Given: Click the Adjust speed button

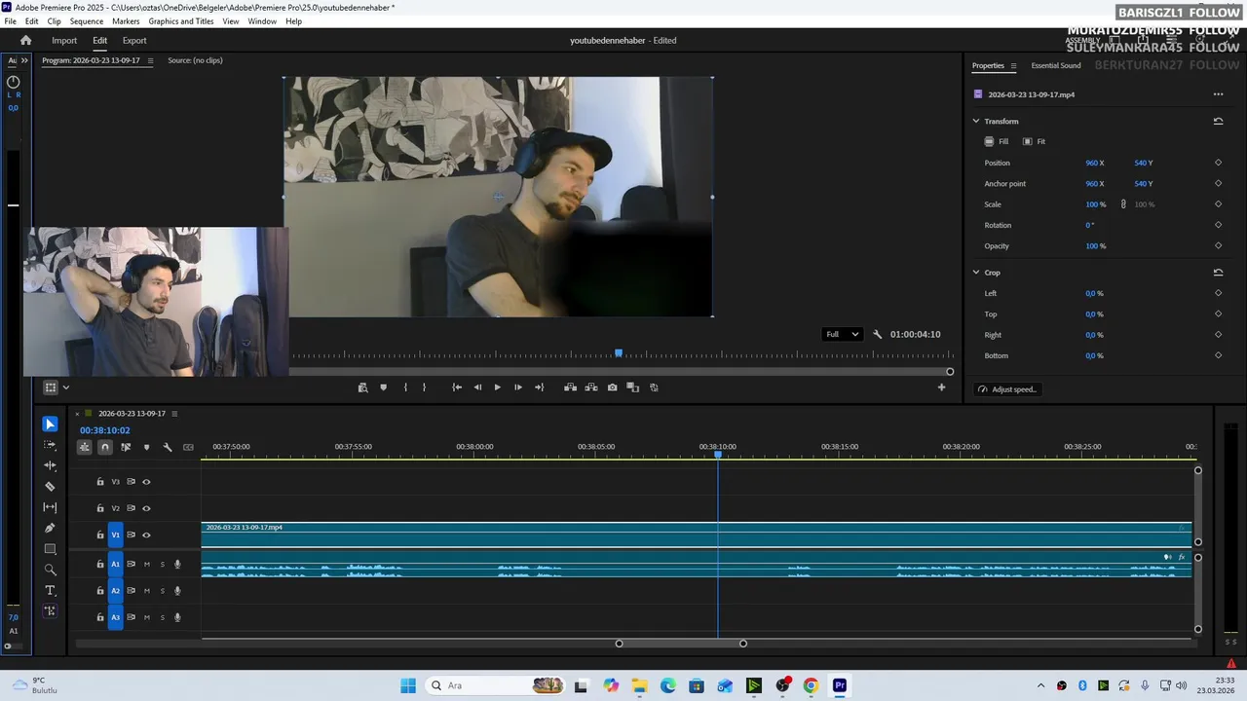Looking at the screenshot, I should 1008,389.
